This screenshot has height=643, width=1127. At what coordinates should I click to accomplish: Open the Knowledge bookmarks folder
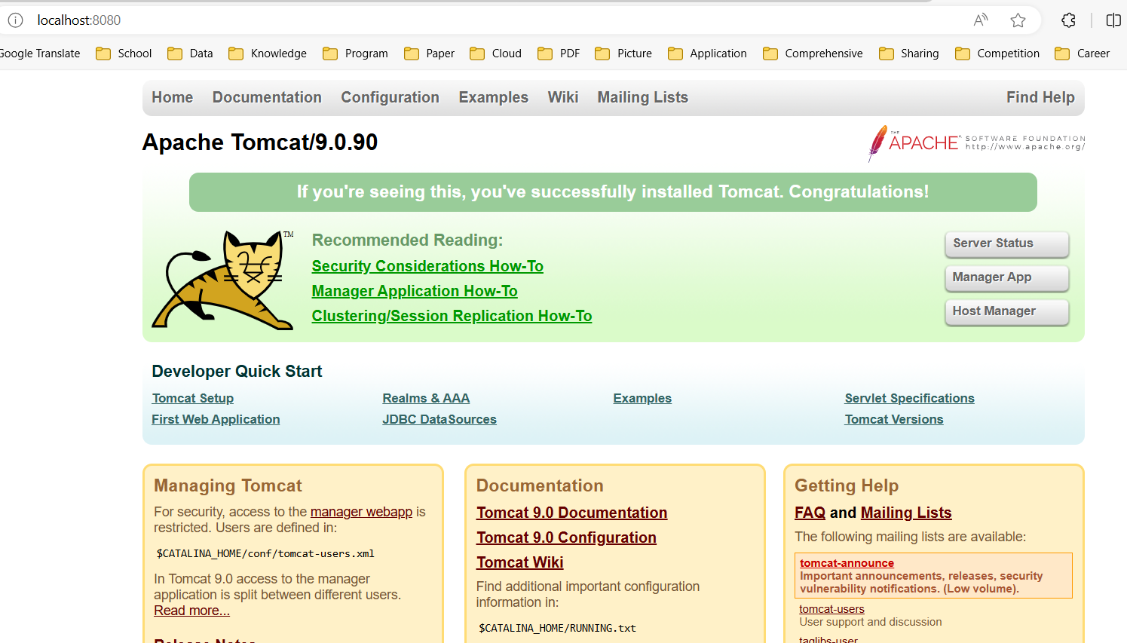point(268,54)
